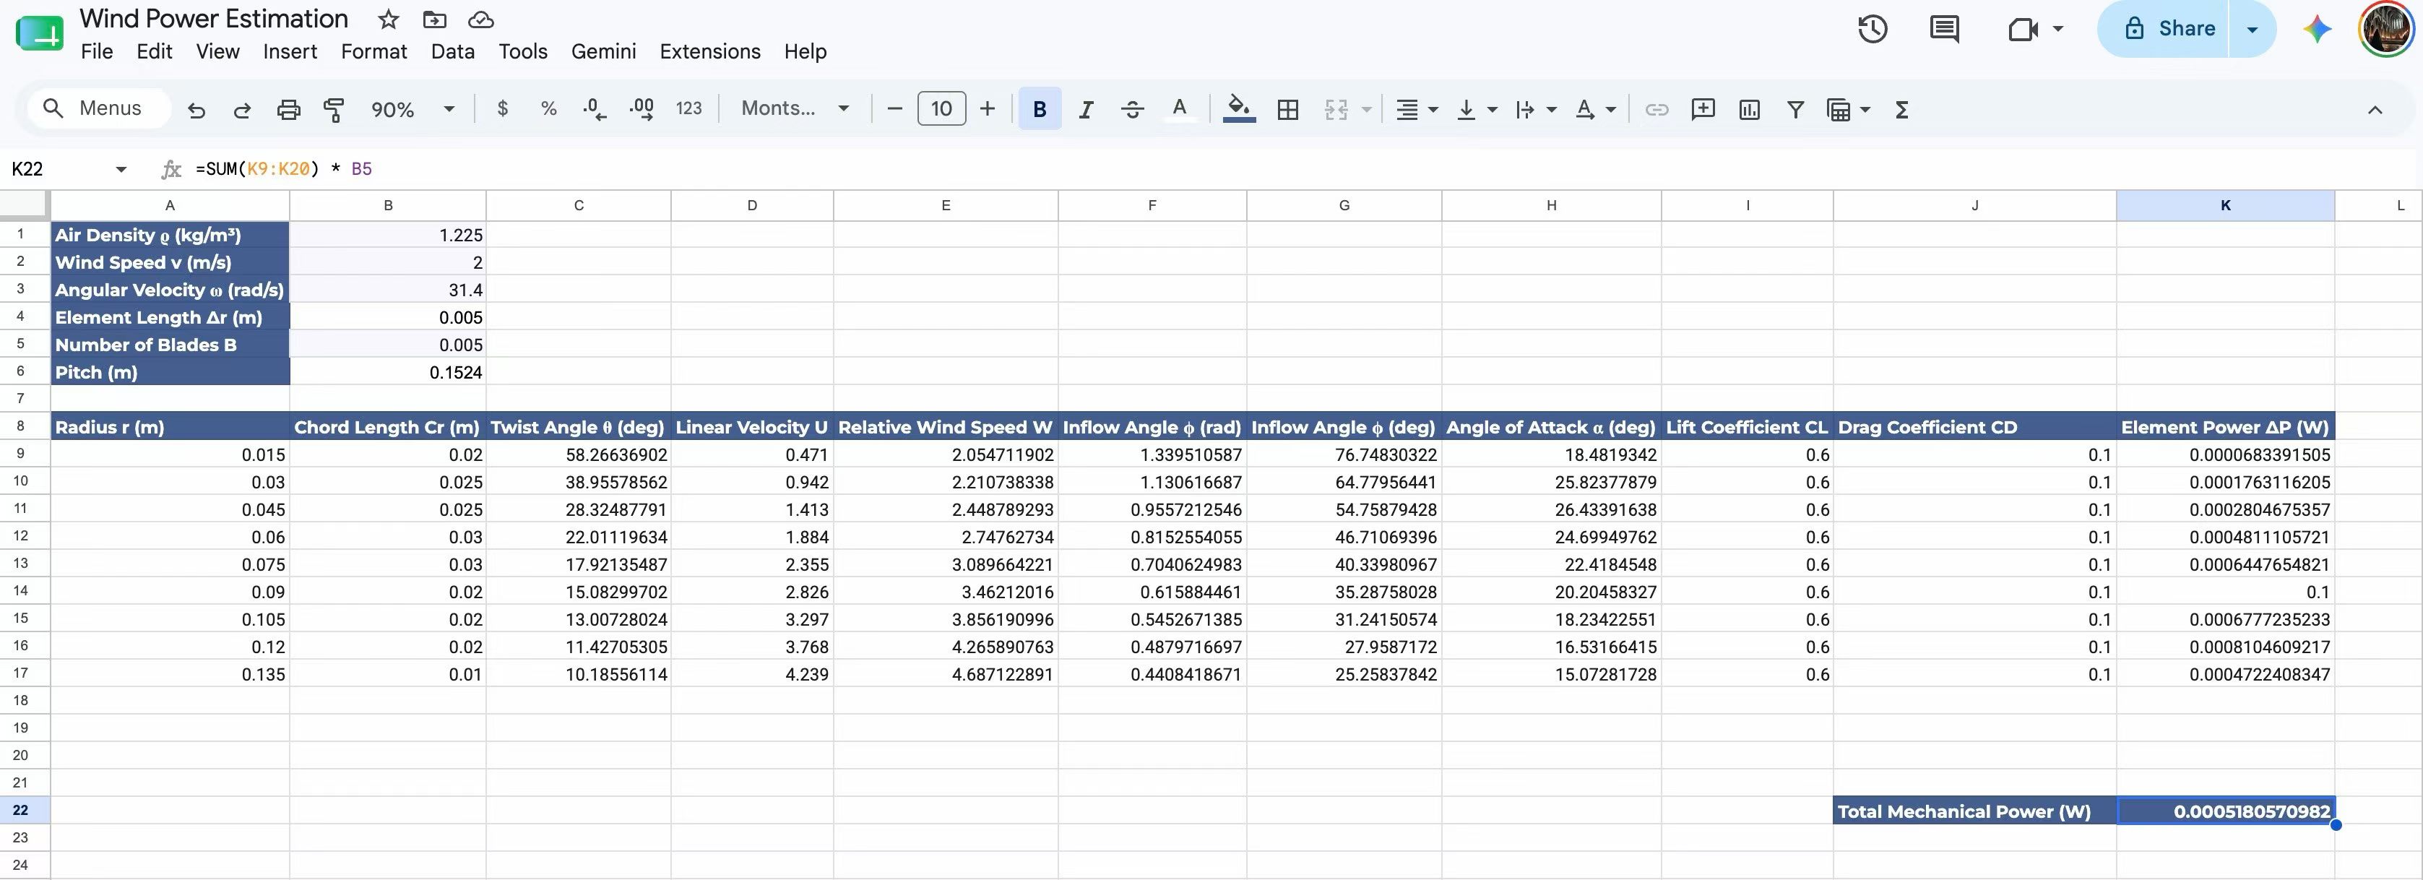The image size is (2423, 880).
Task: Open the Extensions menu
Action: (710, 52)
